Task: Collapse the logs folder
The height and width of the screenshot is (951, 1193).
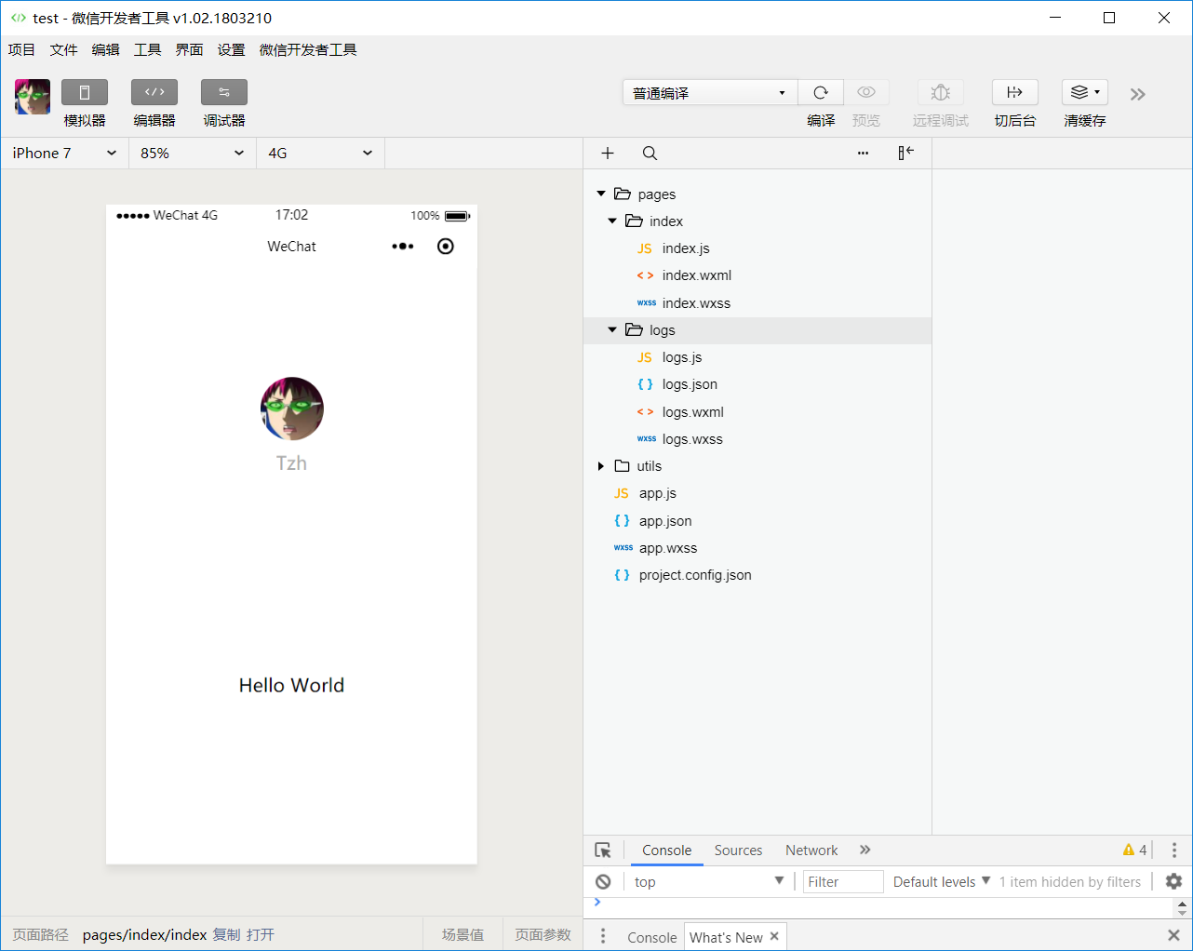Action: tap(612, 330)
